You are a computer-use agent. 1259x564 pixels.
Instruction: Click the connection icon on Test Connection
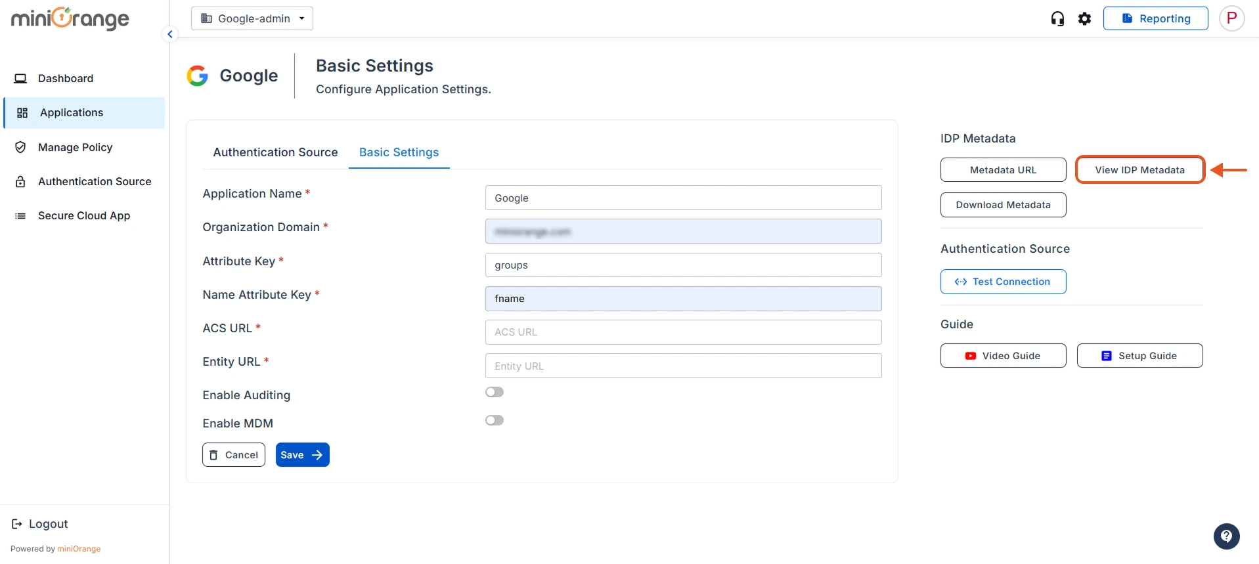tap(961, 282)
